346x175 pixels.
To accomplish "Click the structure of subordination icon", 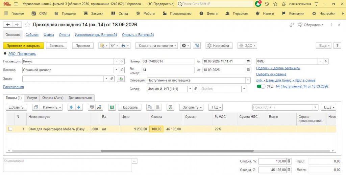I will point(197,46).
